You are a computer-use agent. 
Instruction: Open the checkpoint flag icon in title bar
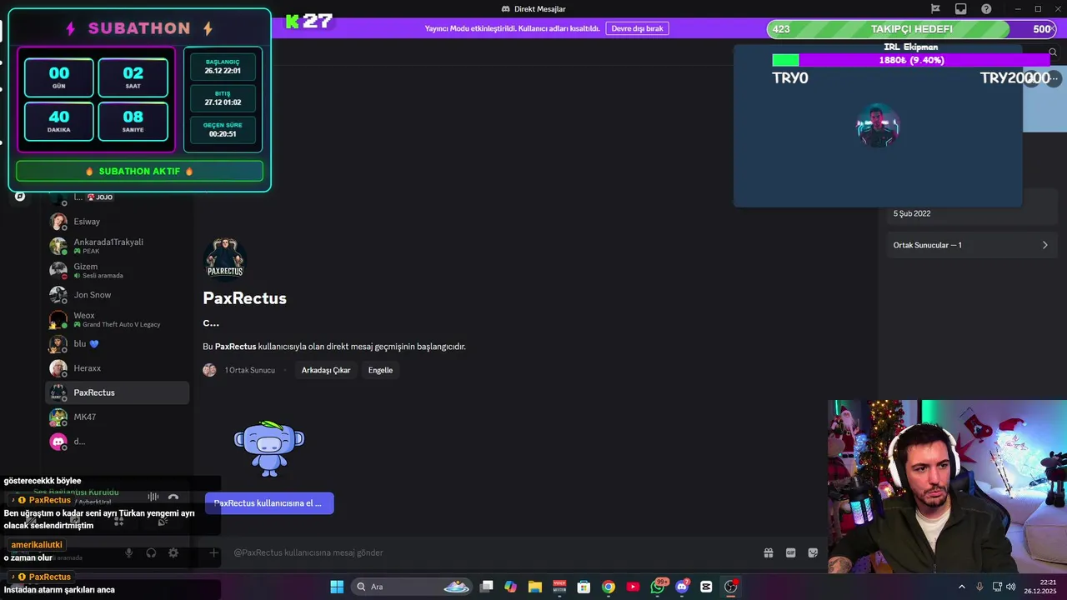[x=935, y=9]
